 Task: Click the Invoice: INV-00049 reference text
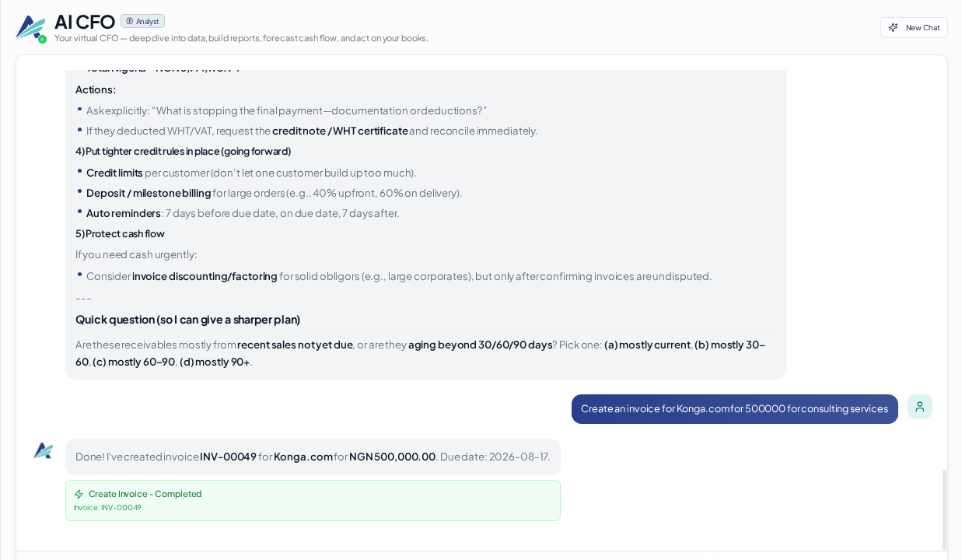pyautogui.click(x=107, y=508)
